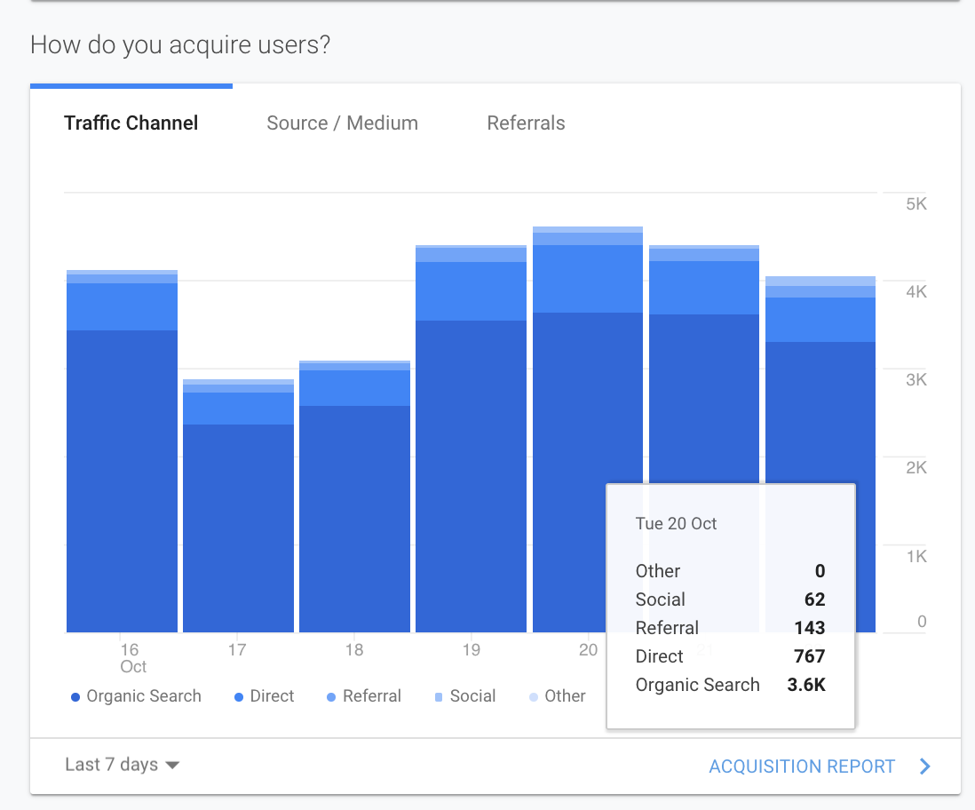
Task: Click the 19 Oct bar in chart
Action: [471, 439]
